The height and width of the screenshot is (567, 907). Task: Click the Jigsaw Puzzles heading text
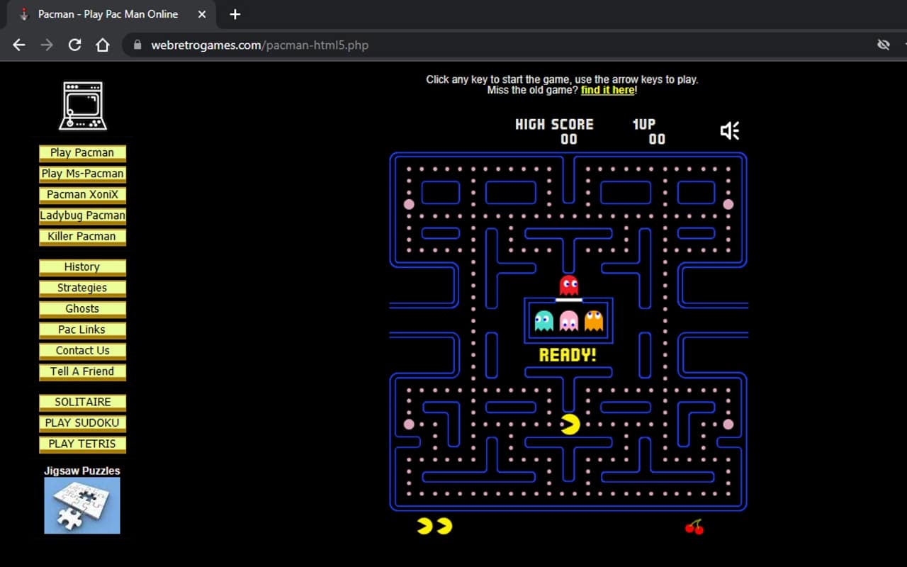coord(82,471)
